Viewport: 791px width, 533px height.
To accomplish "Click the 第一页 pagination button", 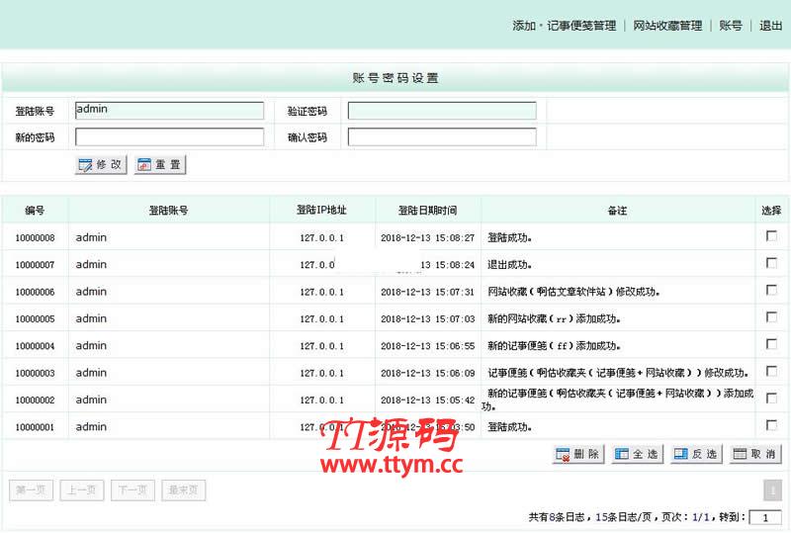I will coord(32,490).
